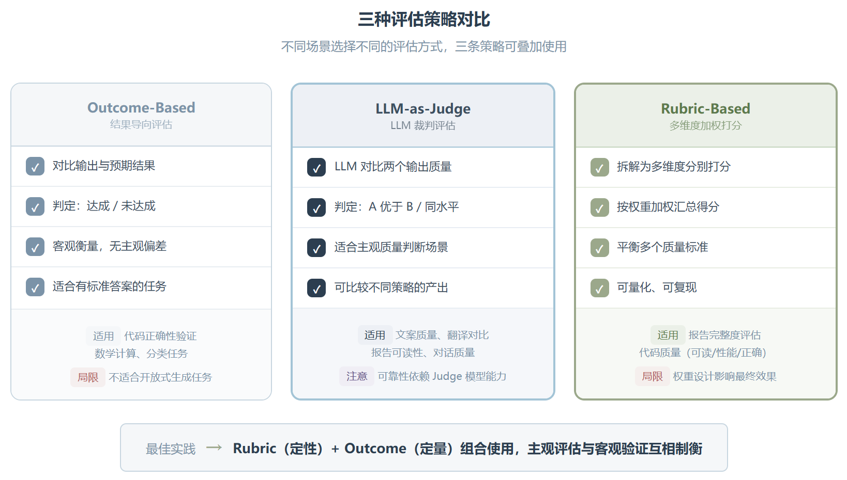Click the 适用 tag in LLM-as-Judge card
Viewport: 847px width, 480px height.
(375, 335)
